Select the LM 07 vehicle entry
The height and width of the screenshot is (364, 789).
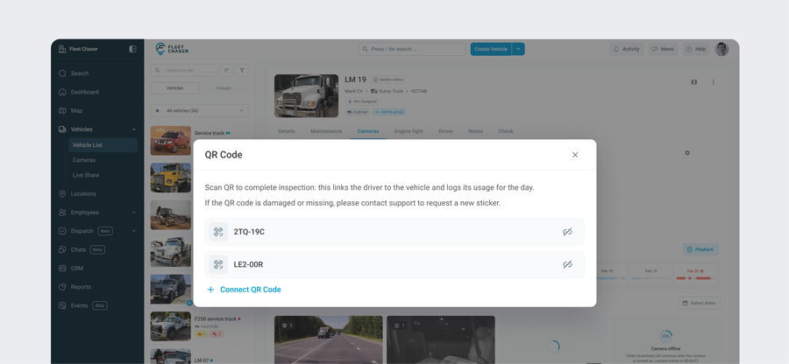tap(199, 356)
